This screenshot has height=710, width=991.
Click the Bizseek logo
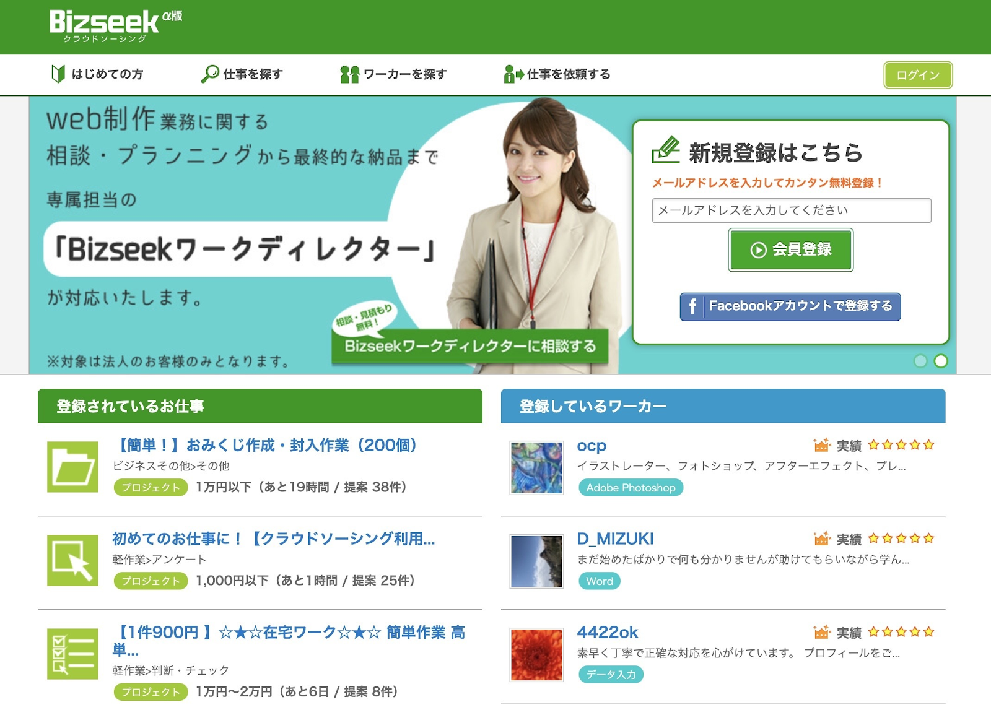(x=115, y=26)
